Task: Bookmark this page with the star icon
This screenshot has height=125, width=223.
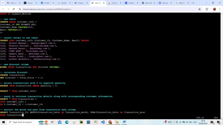Action: [199, 9]
